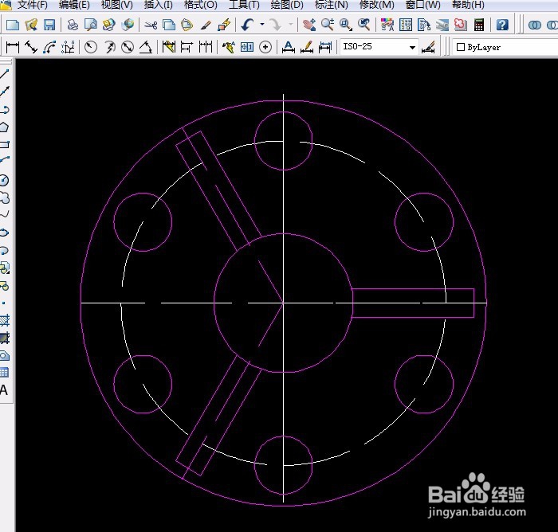Click the Plot printer icon

tap(73, 25)
